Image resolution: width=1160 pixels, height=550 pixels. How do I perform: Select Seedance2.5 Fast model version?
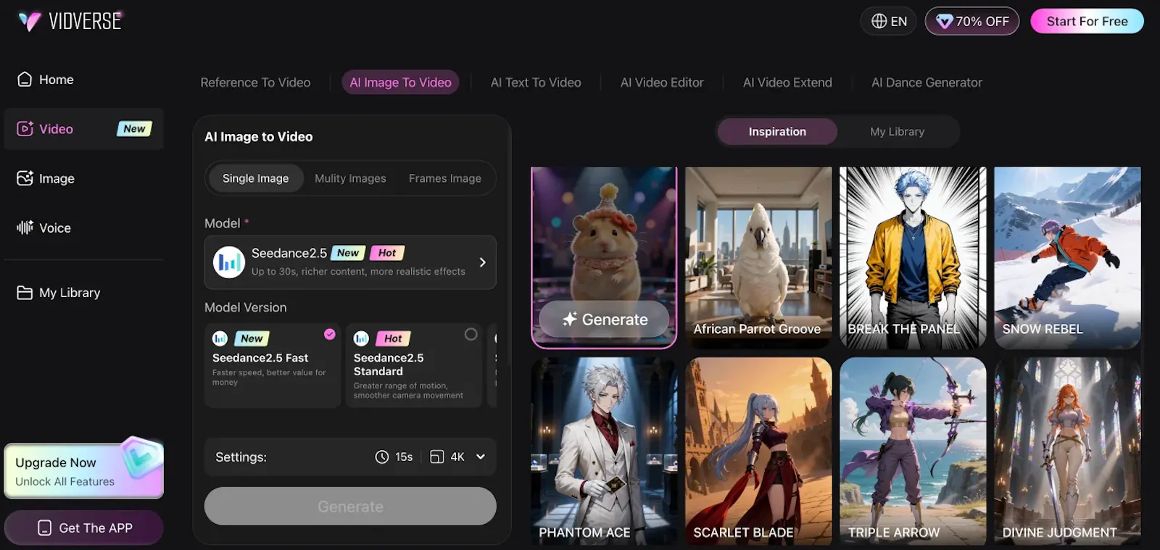273,365
